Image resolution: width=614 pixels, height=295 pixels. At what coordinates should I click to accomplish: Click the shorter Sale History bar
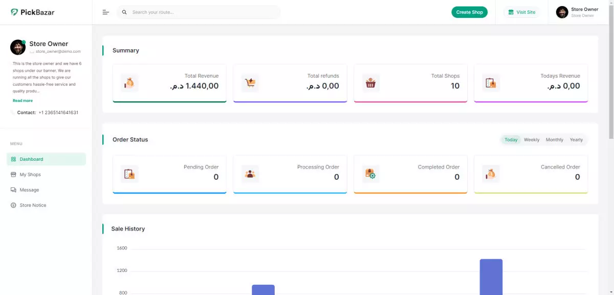coord(263,289)
